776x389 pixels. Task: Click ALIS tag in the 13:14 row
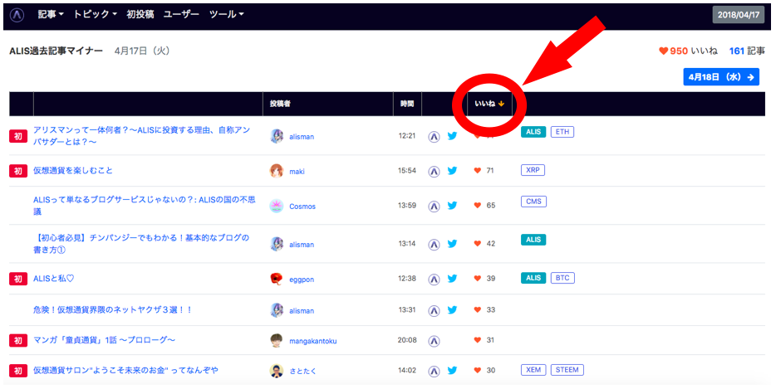(x=533, y=240)
